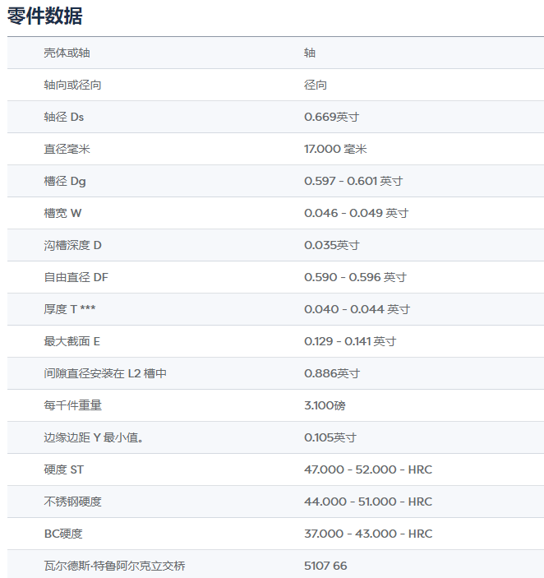Click the 0.035英寸 groove depth value

pyautogui.click(x=331, y=246)
